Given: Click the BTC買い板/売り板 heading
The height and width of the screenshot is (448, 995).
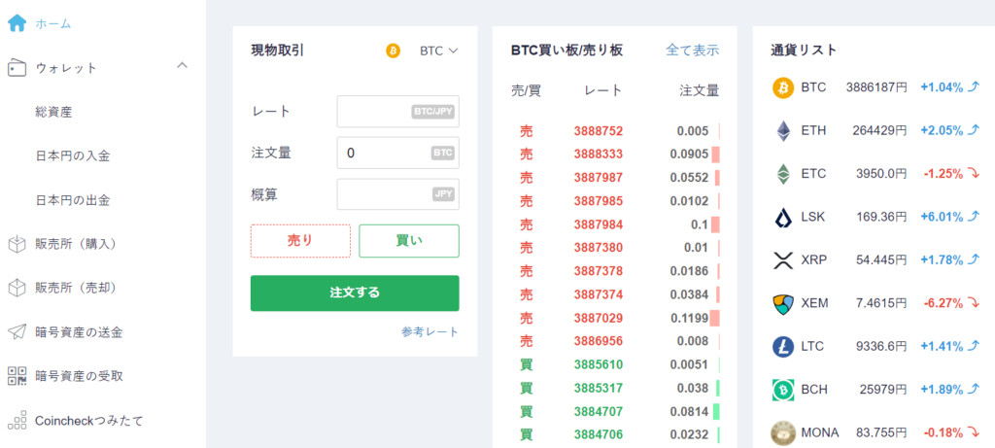Looking at the screenshot, I should click(x=566, y=51).
